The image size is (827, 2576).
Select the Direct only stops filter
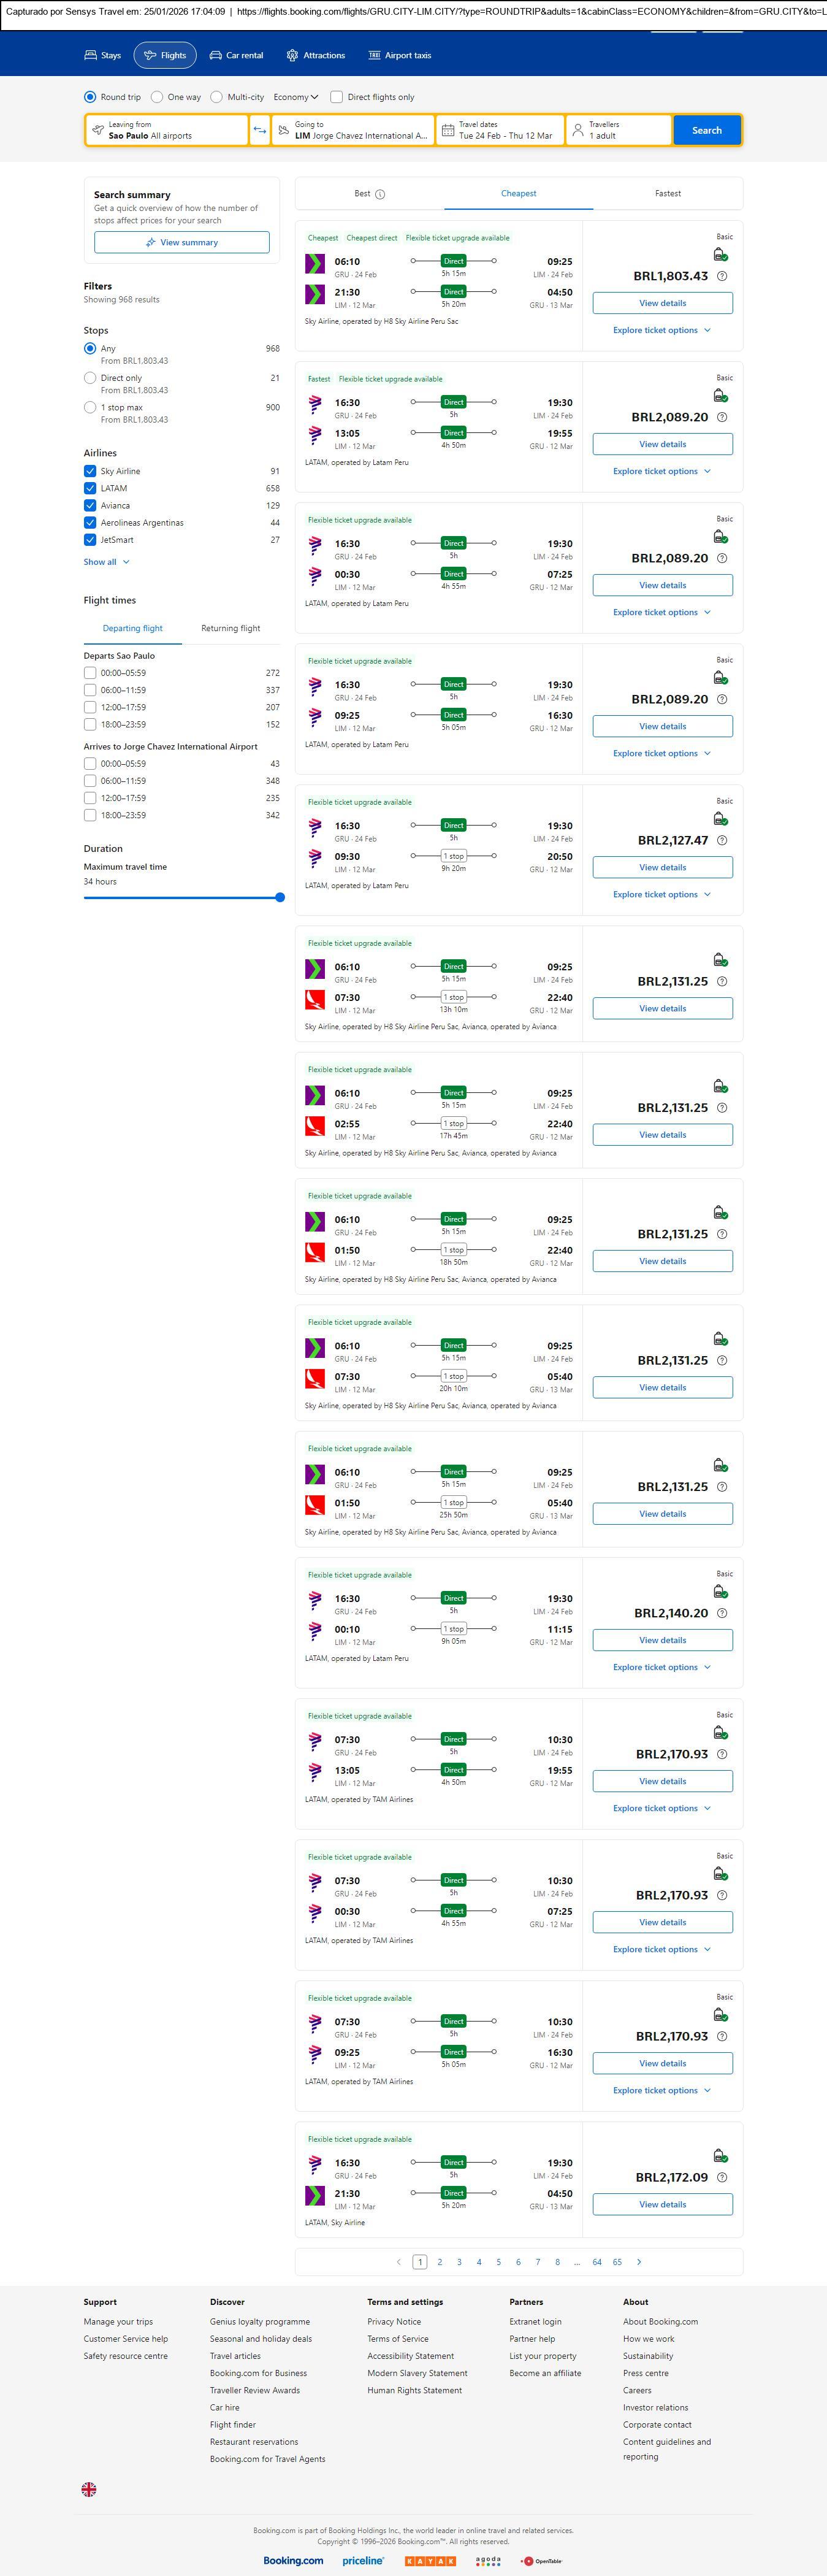(90, 378)
